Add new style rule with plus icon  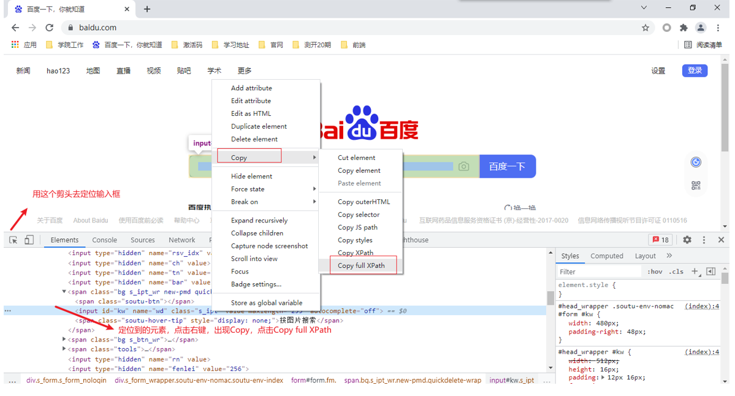pos(695,271)
